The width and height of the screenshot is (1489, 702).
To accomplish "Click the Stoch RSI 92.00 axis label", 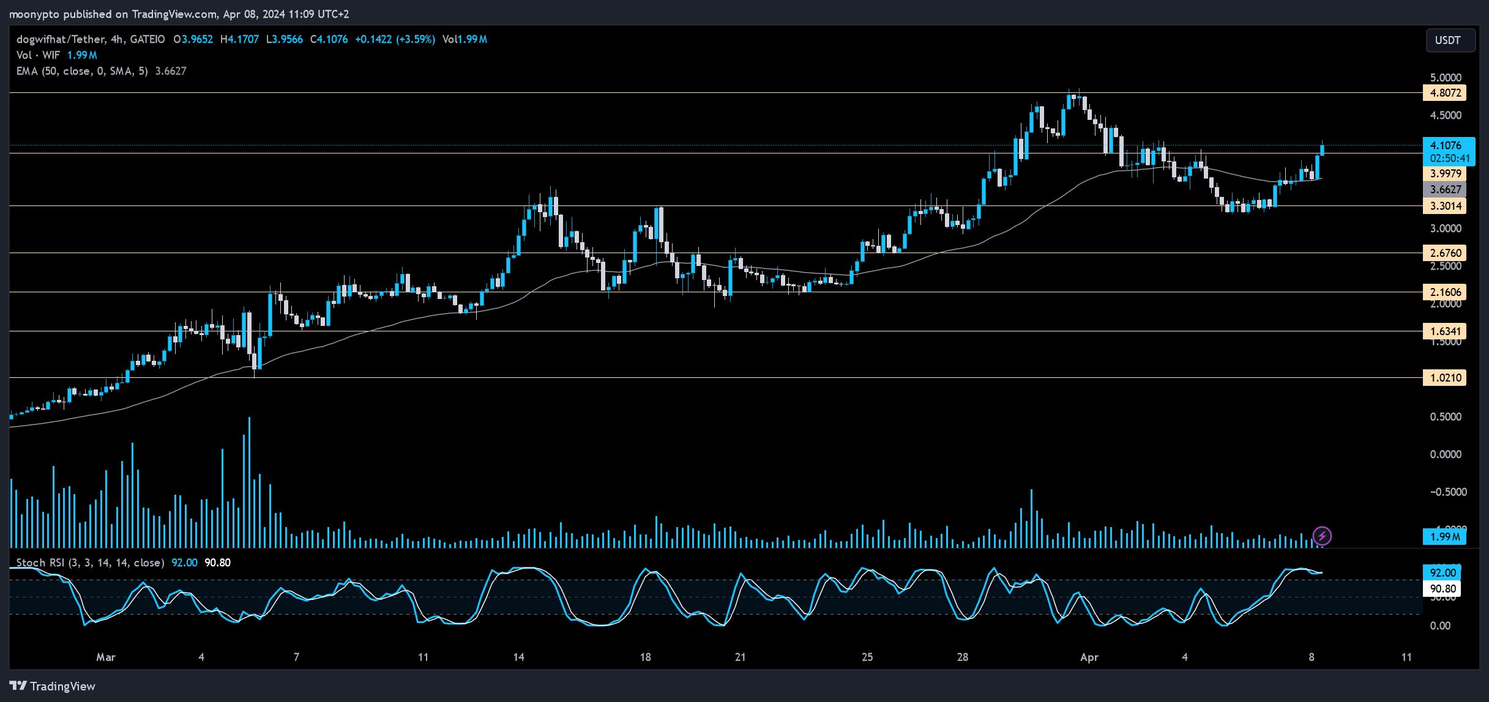I will click(x=1442, y=573).
